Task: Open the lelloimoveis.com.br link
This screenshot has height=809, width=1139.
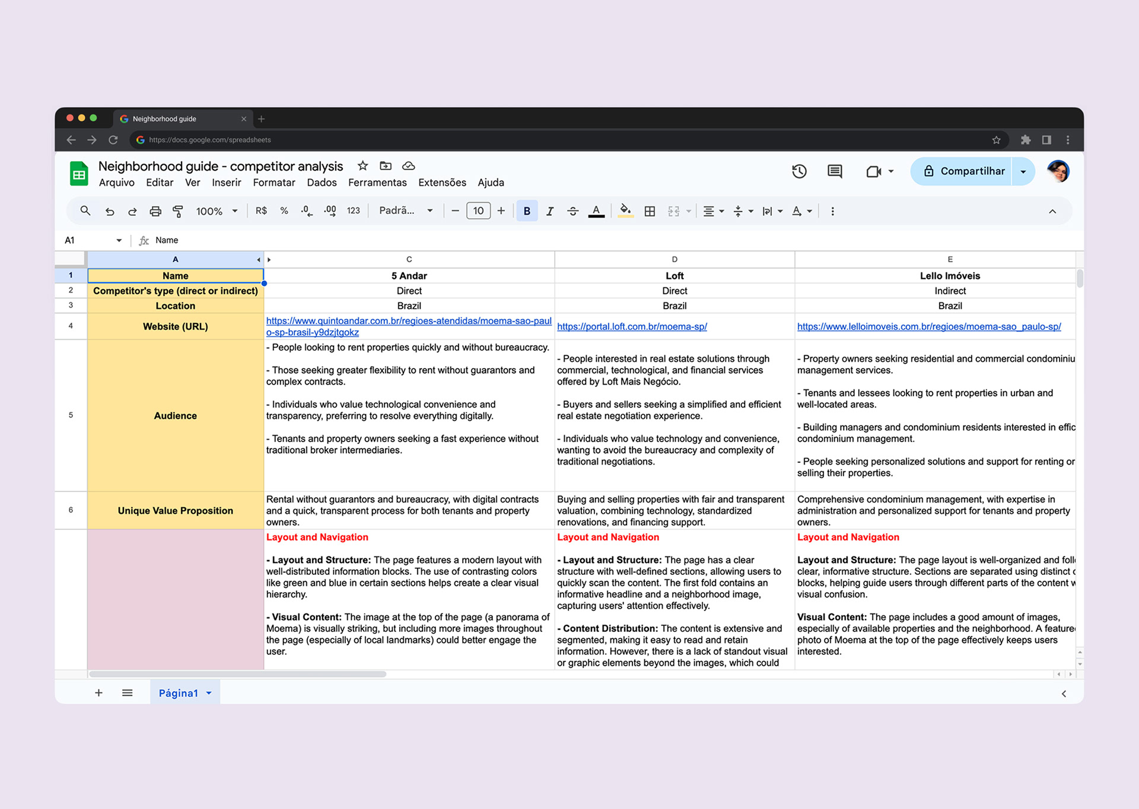Action: click(929, 327)
